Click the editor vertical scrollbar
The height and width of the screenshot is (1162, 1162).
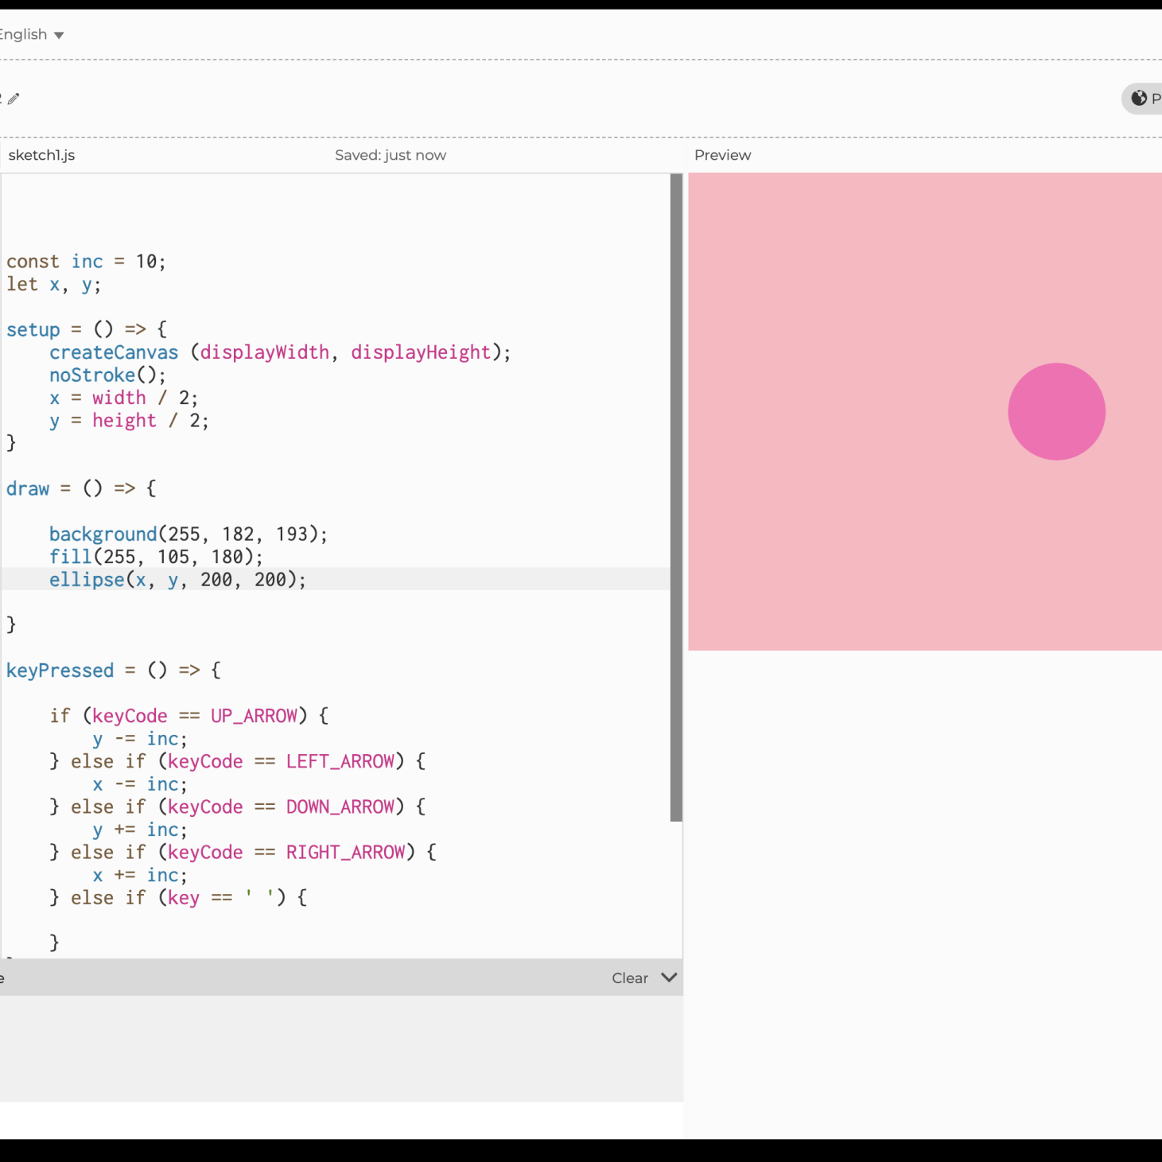tap(676, 497)
